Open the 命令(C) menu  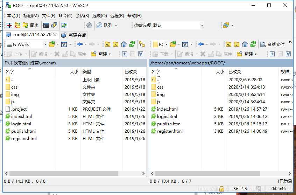65,16
